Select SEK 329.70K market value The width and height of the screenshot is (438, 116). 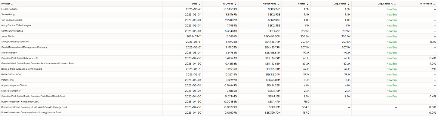click(273, 112)
